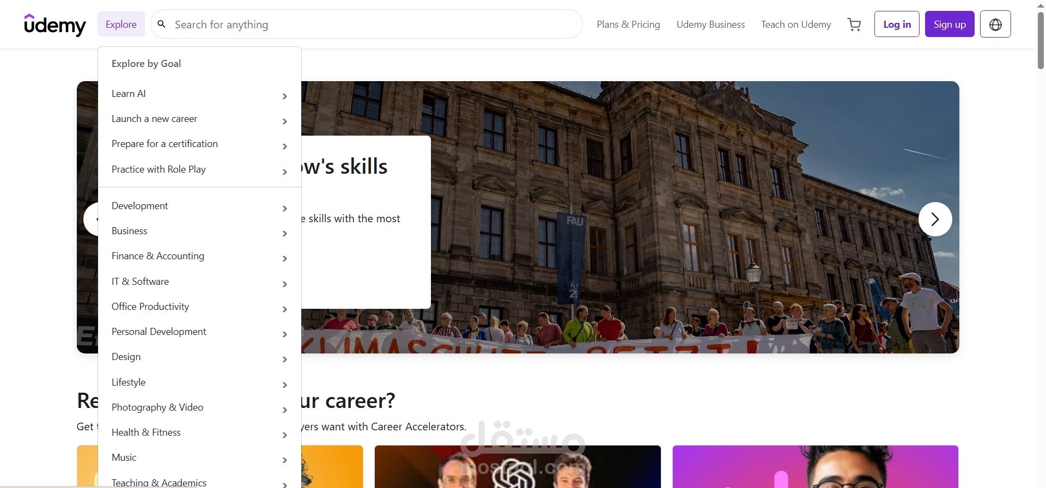Open the language globe selector
This screenshot has width=1046, height=488.
tap(995, 24)
